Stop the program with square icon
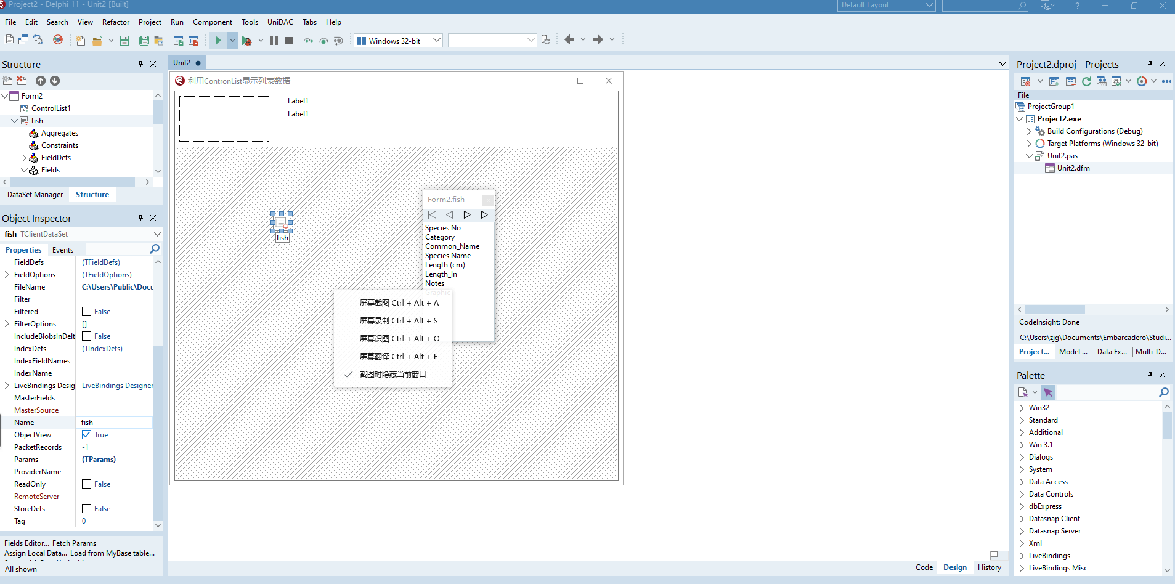This screenshot has width=1175, height=584. tap(289, 40)
